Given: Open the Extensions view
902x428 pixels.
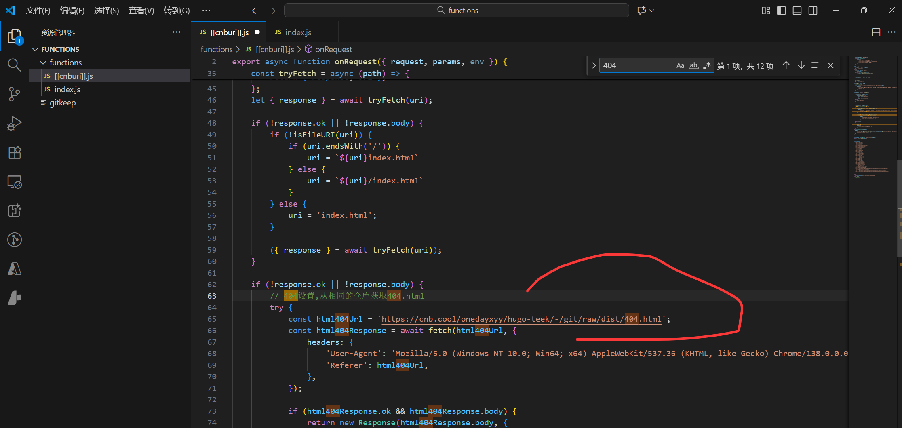Looking at the screenshot, I should pos(15,152).
